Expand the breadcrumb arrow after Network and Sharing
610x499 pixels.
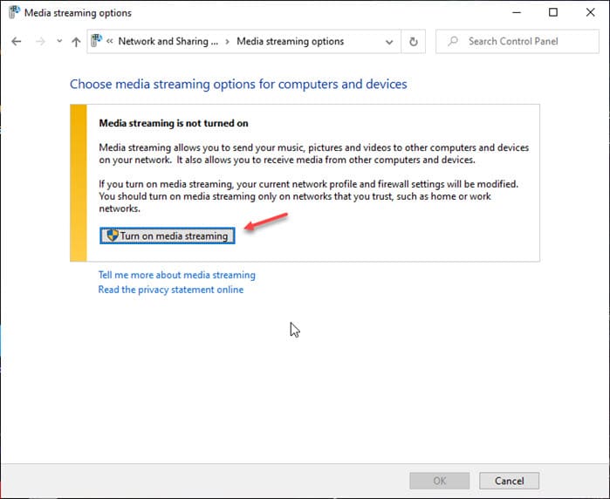coord(228,41)
